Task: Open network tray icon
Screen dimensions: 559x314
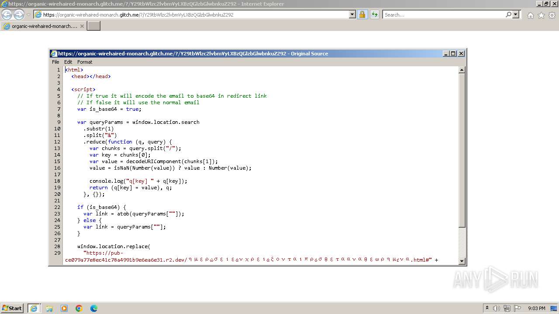Action: tap(507, 308)
